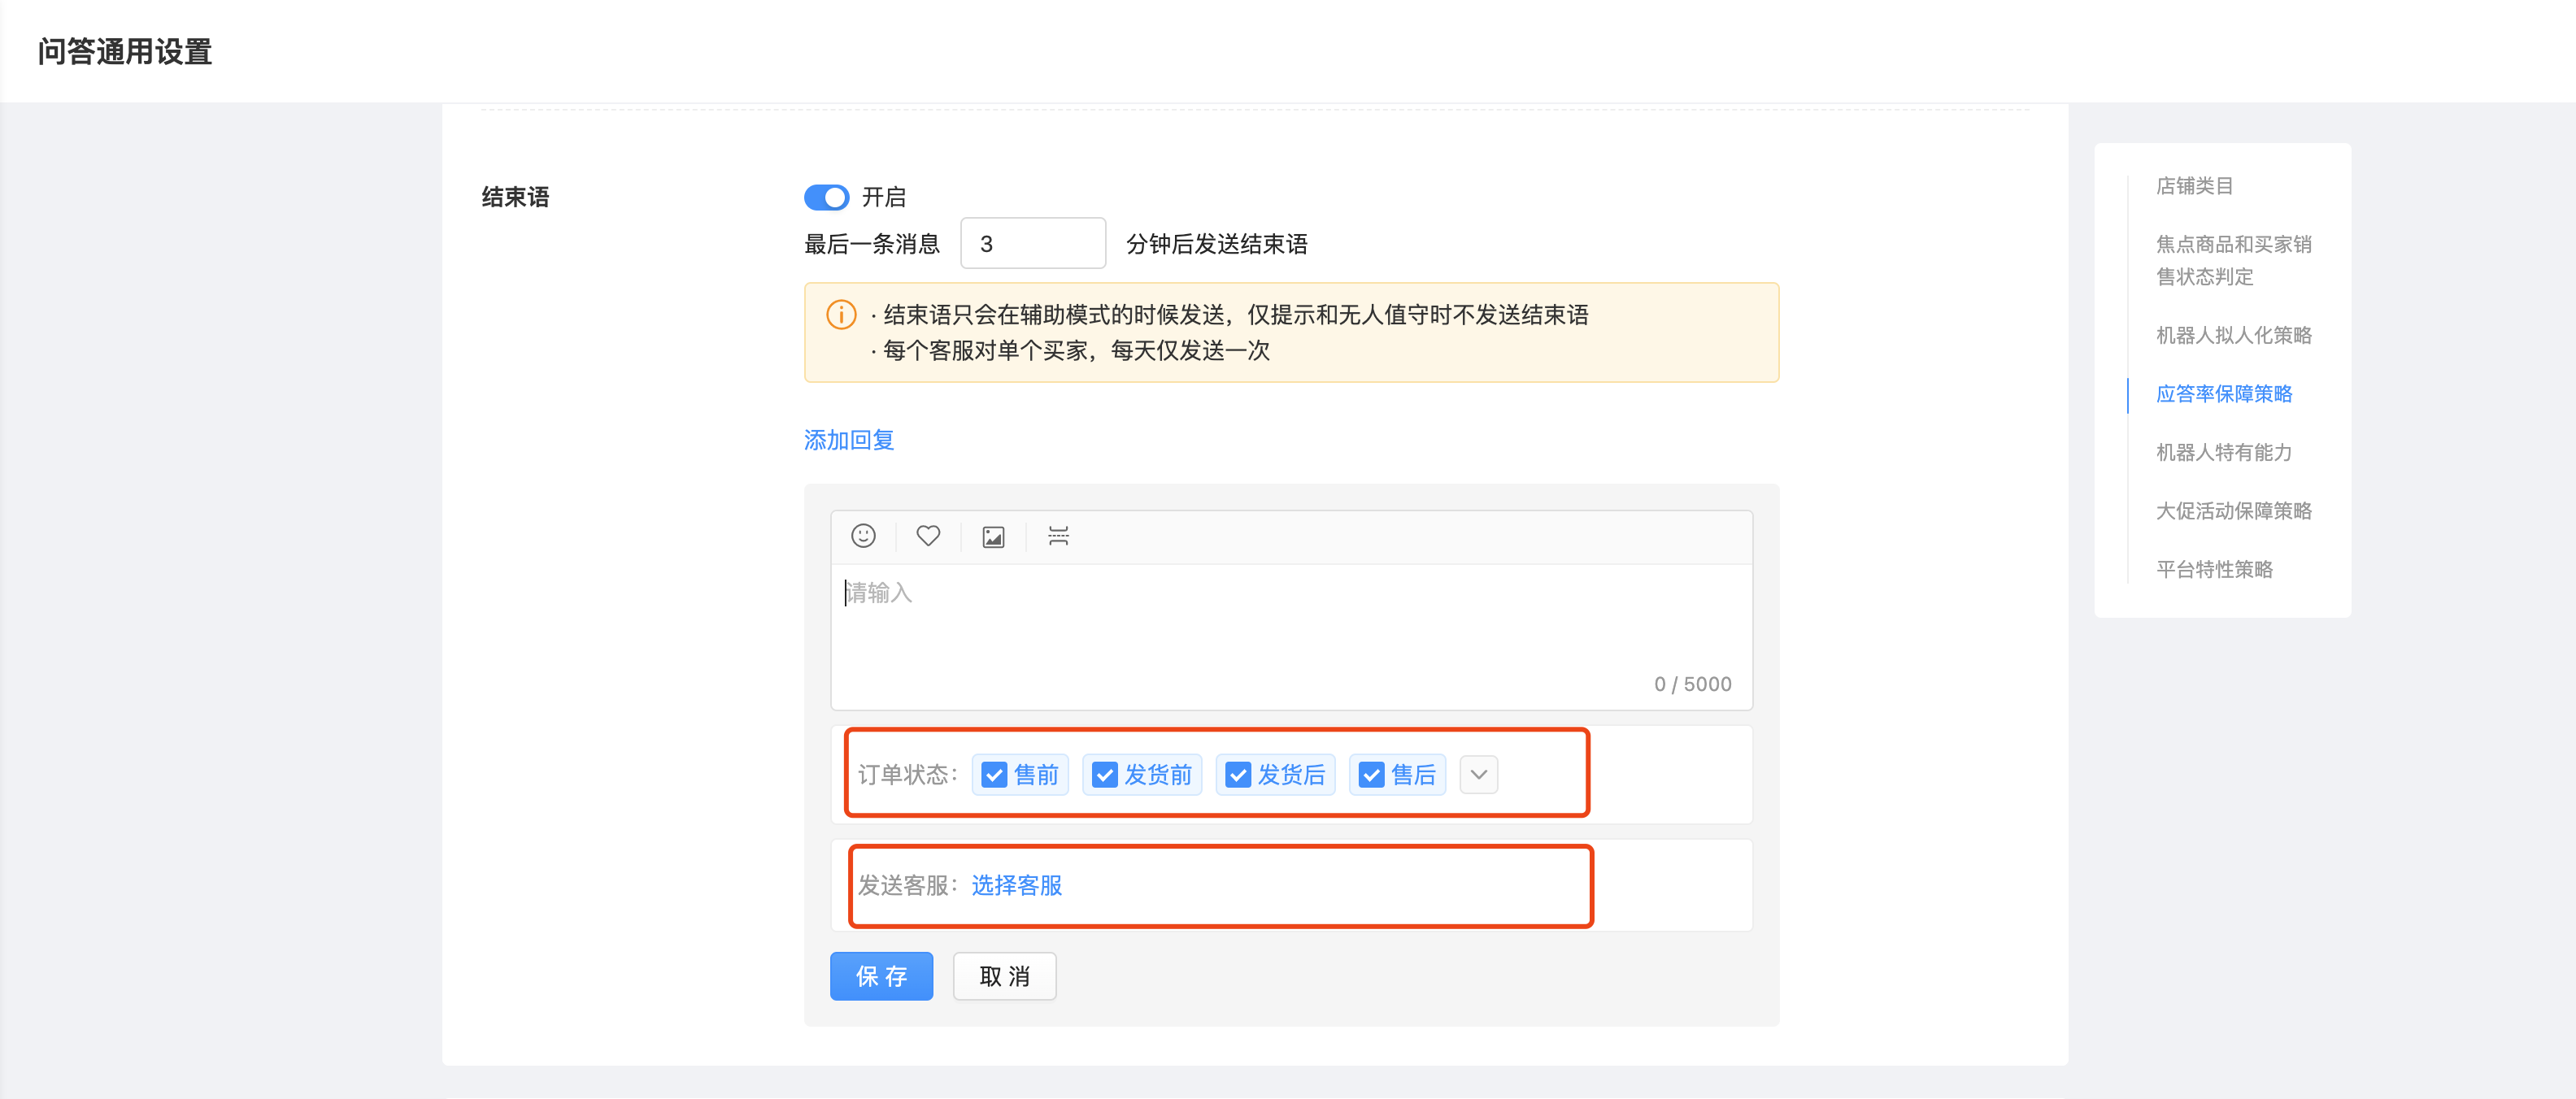Insert an emoji with the smiley icon
2576x1099 pixels.
point(863,536)
